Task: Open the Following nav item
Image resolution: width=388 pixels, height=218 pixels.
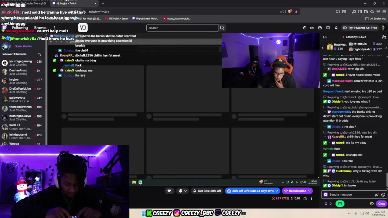Action: coord(20,28)
